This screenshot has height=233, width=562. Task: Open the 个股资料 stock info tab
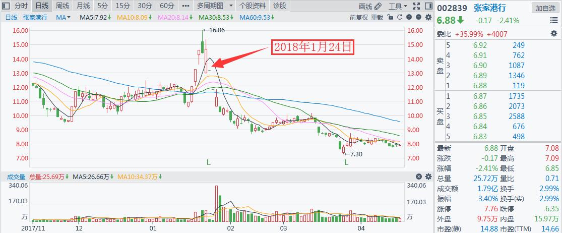(x=253, y=6)
